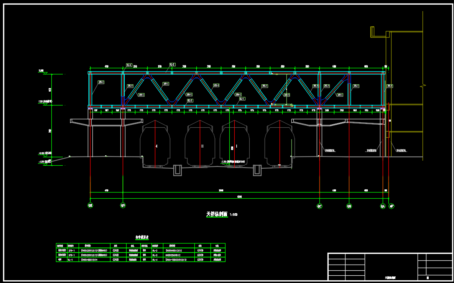Select the QA grid axis bubble
Screen dimensions: 454x283
383,206
